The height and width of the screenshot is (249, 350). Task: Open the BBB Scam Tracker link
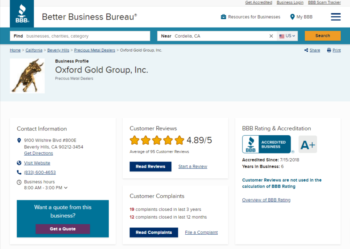(x=324, y=2)
